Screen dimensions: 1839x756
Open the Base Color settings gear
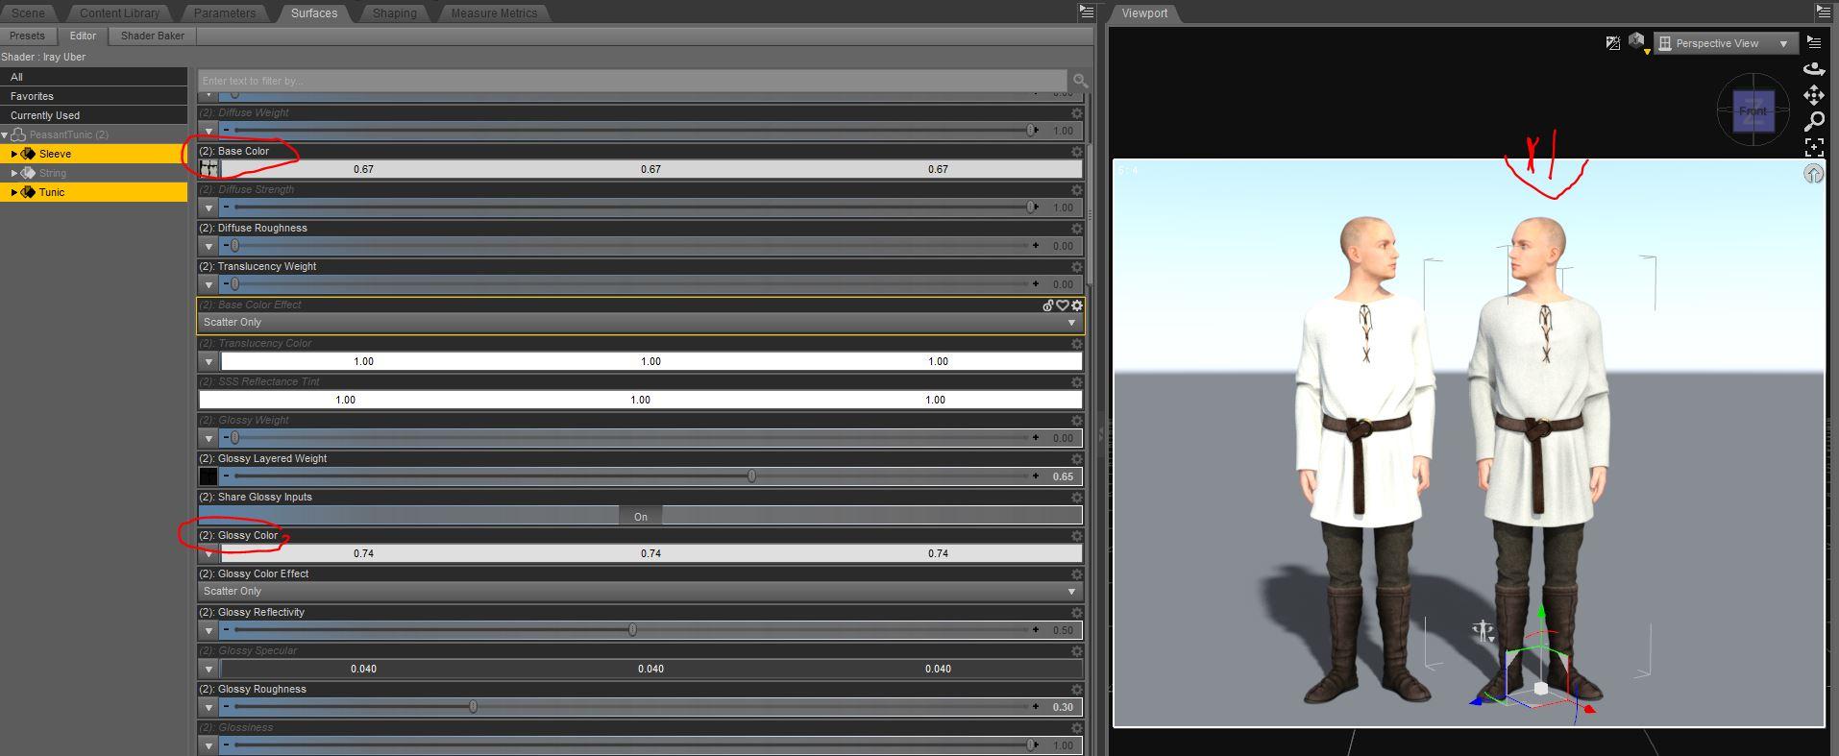tap(1077, 152)
